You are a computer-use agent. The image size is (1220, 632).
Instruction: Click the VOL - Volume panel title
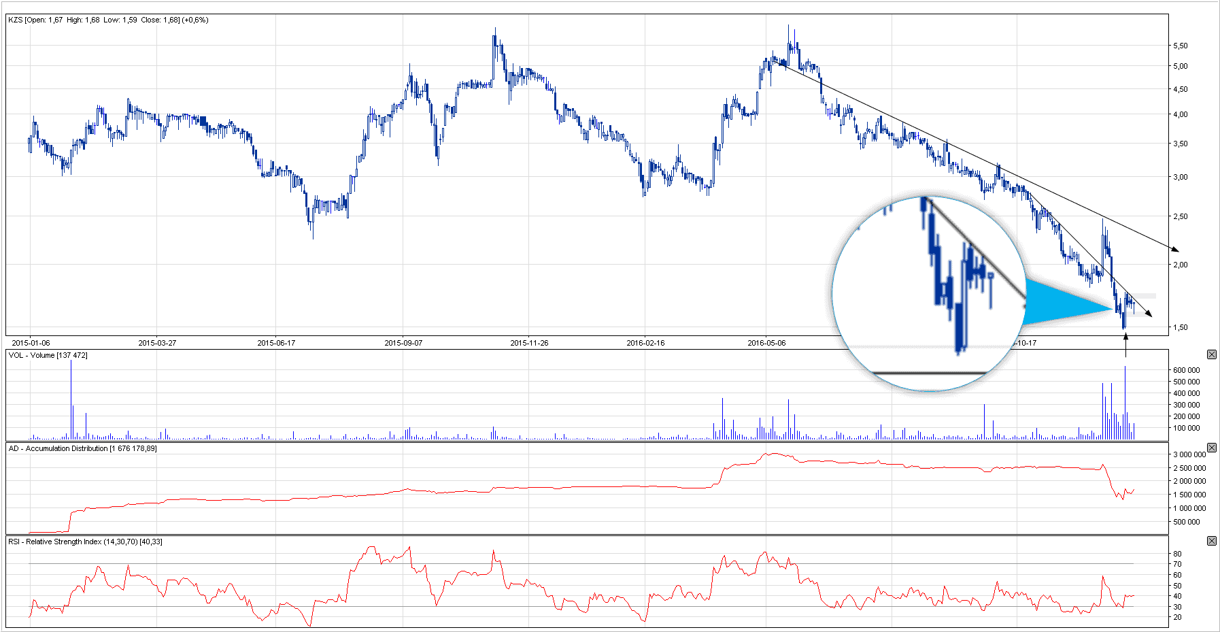[48, 355]
